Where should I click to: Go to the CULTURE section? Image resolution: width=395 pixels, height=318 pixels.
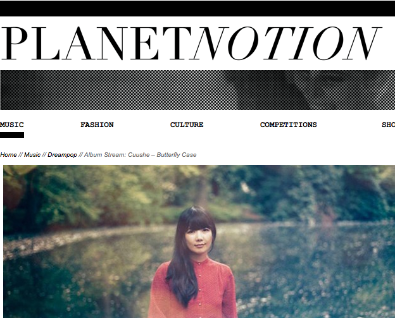[187, 125]
